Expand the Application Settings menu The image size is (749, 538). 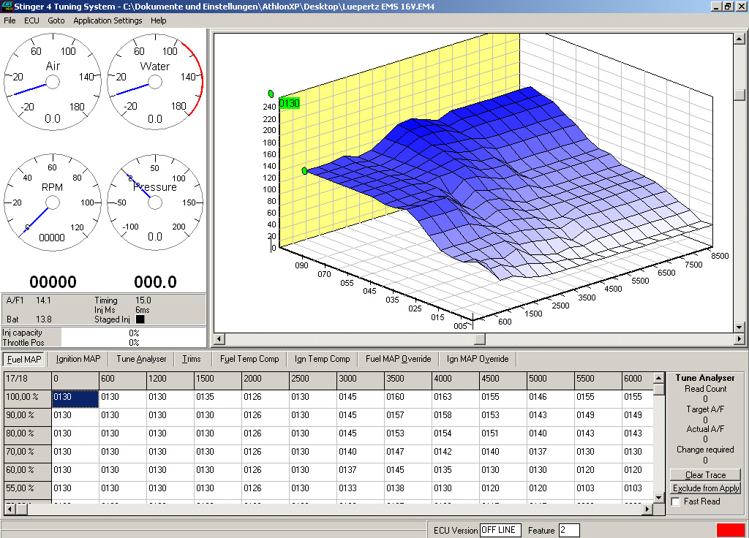click(108, 20)
